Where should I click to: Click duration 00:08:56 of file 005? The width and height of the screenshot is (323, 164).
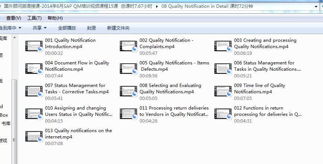148,76
